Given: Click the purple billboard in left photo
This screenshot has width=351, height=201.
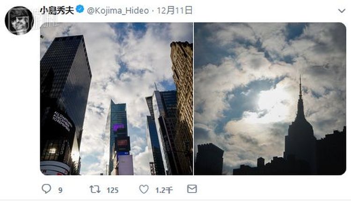Looking at the screenshot, I should click(118, 128).
